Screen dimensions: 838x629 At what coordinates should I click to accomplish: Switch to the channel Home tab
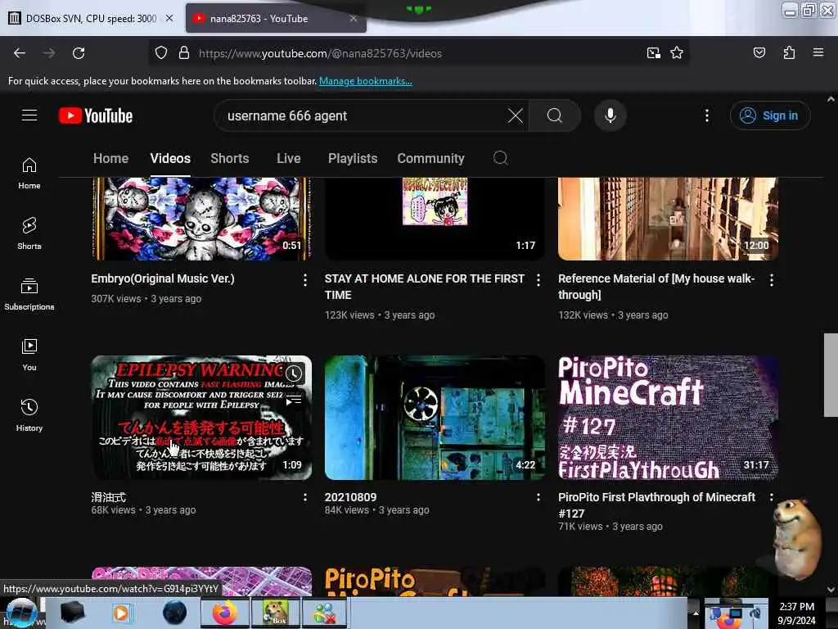pyautogui.click(x=110, y=158)
